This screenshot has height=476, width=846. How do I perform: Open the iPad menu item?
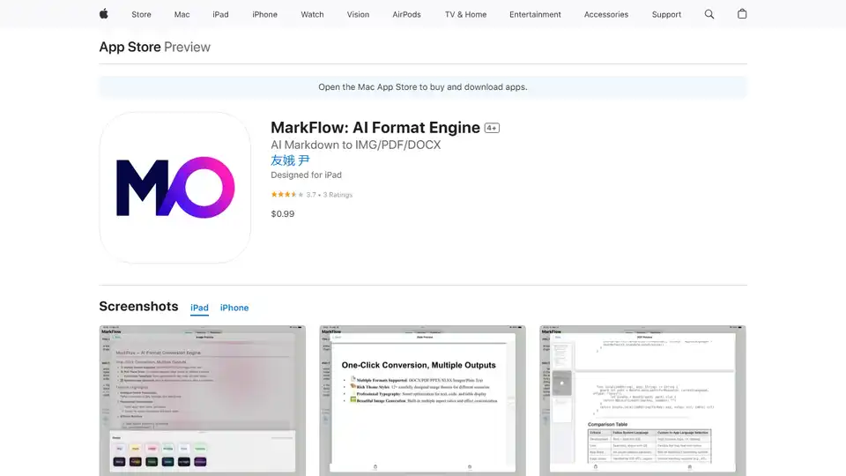point(220,15)
